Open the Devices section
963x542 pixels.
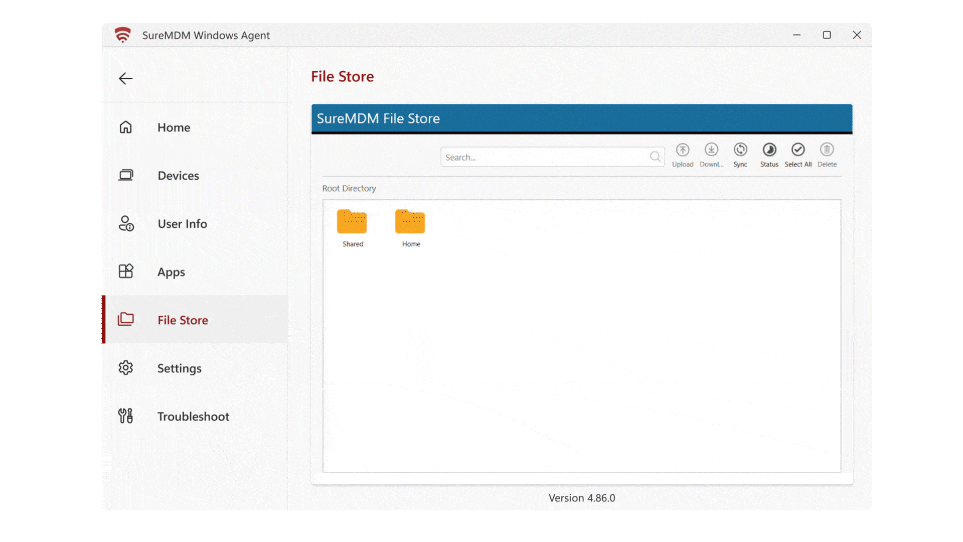pyautogui.click(x=179, y=175)
